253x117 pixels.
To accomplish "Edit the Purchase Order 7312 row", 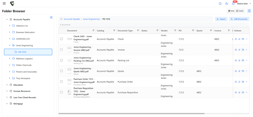I will [239, 82].
